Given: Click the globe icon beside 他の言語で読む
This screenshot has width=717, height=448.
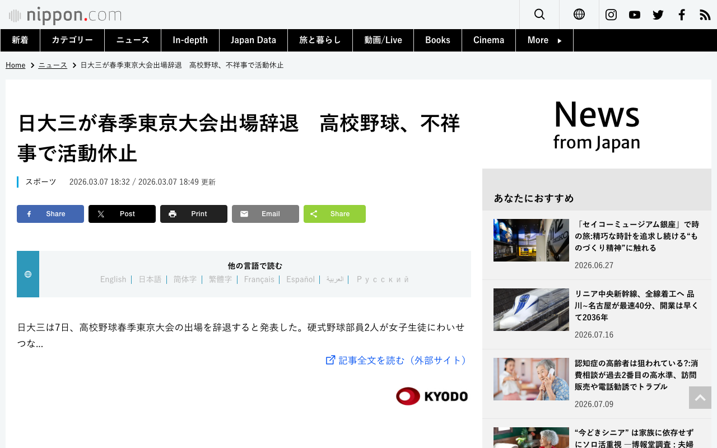Looking at the screenshot, I should (28, 274).
